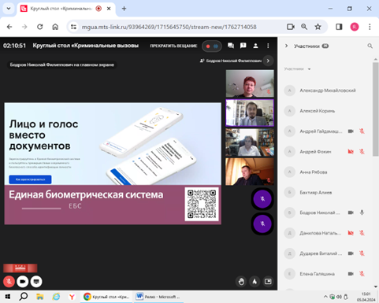Toggle camera for Бодров Николай
Image resolution: width=379 pixels, height=303 pixels.
pos(351,212)
